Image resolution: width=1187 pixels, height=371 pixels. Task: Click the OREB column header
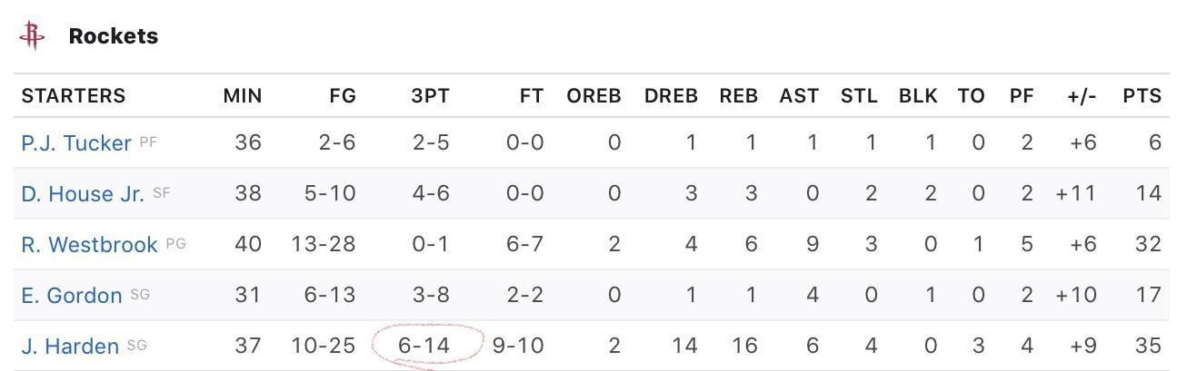[593, 96]
